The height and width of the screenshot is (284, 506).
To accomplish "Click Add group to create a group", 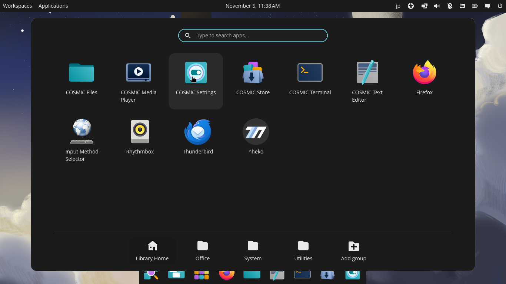I will pyautogui.click(x=354, y=251).
